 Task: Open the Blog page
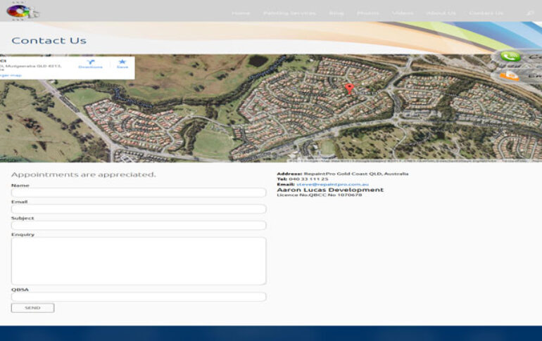336,13
